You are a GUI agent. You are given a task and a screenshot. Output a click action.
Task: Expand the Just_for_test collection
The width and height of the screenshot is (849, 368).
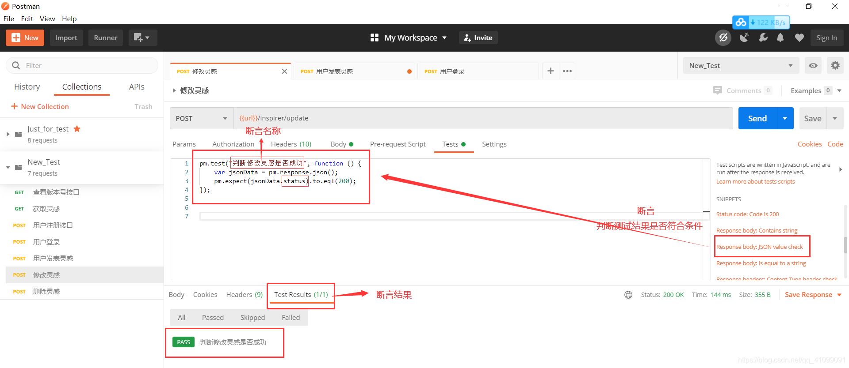[8, 134]
